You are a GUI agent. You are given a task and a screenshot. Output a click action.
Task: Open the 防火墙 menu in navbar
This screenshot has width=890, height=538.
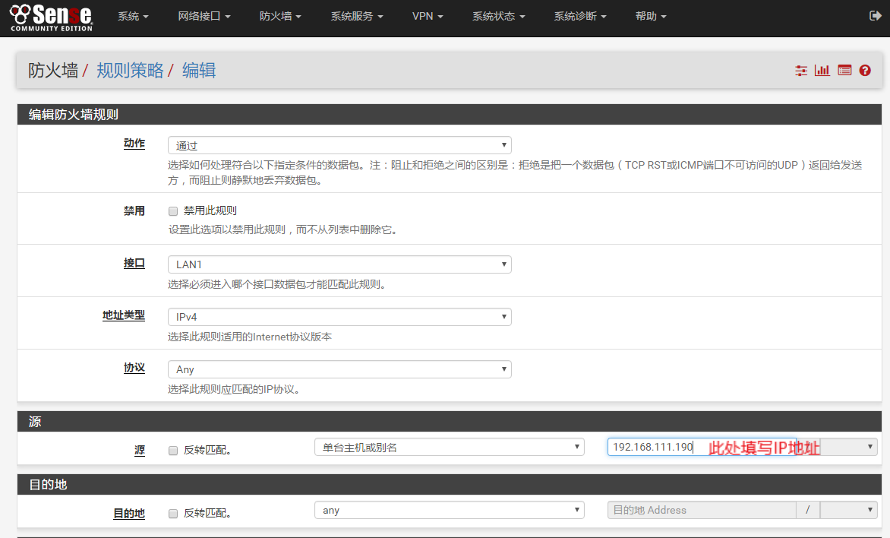pyautogui.click(x=280, y=16)
